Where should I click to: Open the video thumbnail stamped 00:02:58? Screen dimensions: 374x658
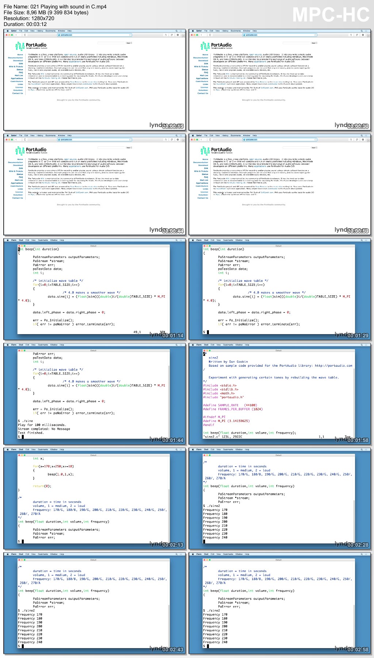point(280,603)
